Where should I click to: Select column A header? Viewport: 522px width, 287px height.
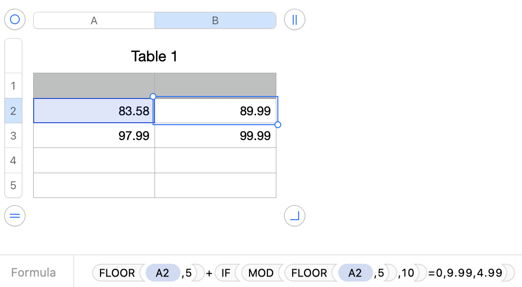tap(94, 20)
